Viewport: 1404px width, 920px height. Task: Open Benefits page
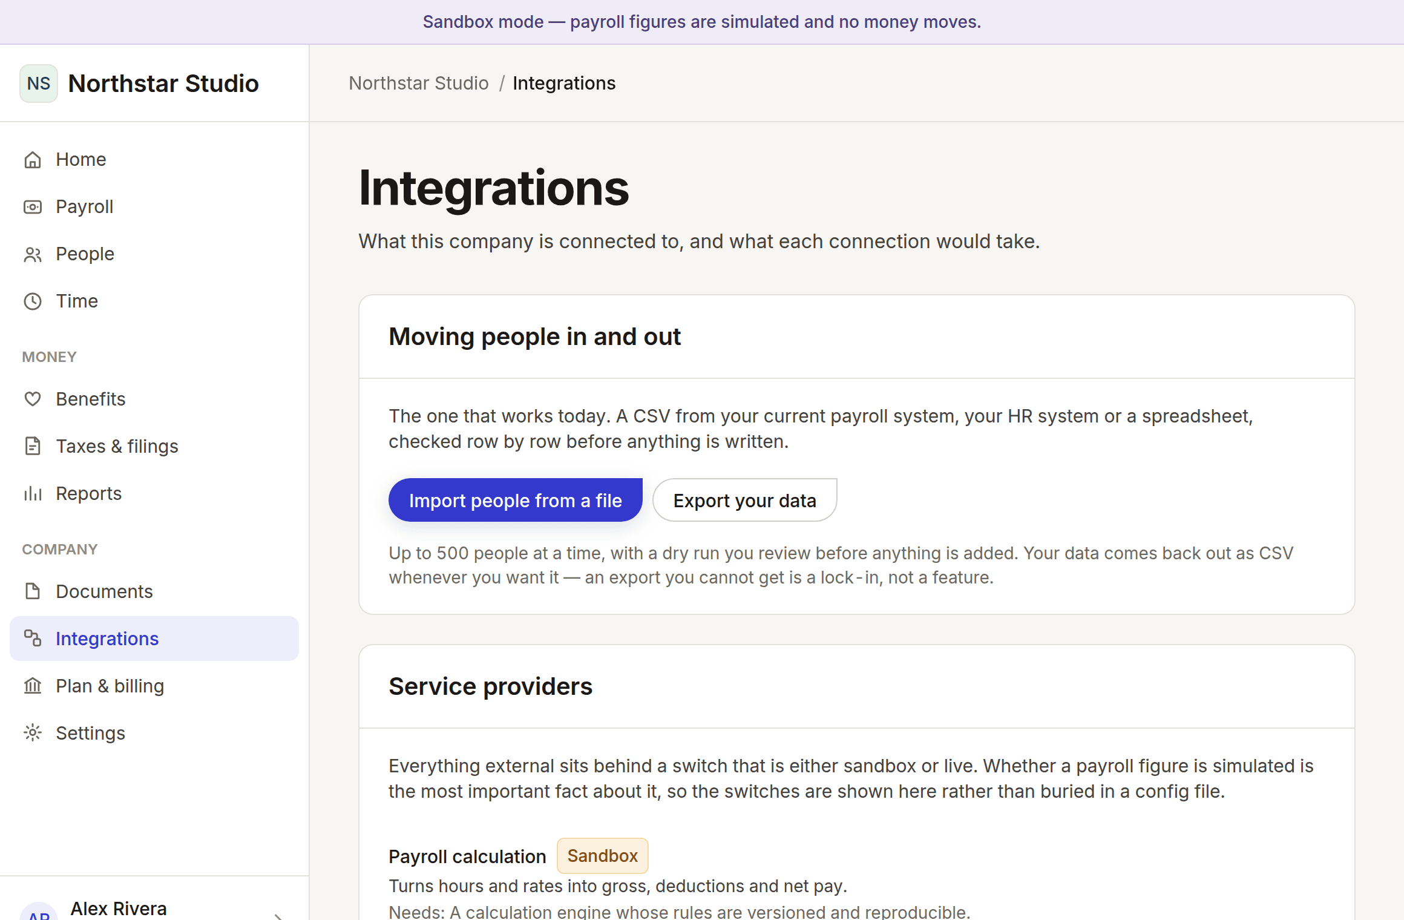point(154,399)
